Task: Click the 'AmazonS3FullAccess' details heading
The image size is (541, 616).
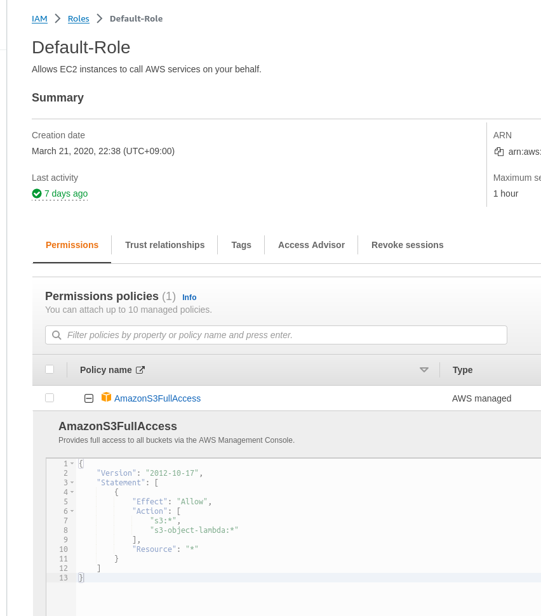Action: (117, 426)
